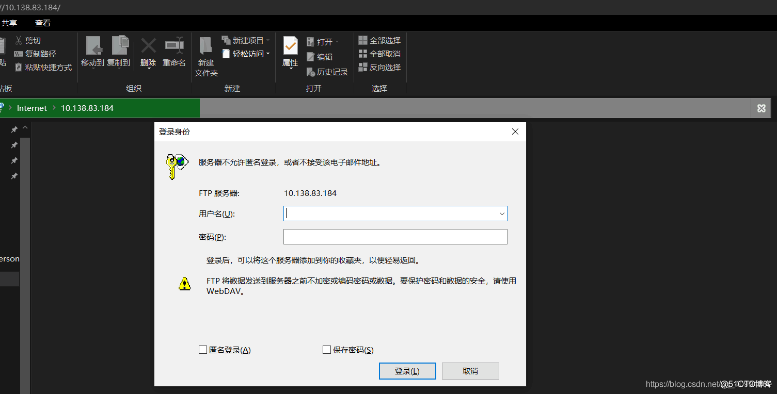Click the Edit (编辑) ribbon item

tap(320, 57)
